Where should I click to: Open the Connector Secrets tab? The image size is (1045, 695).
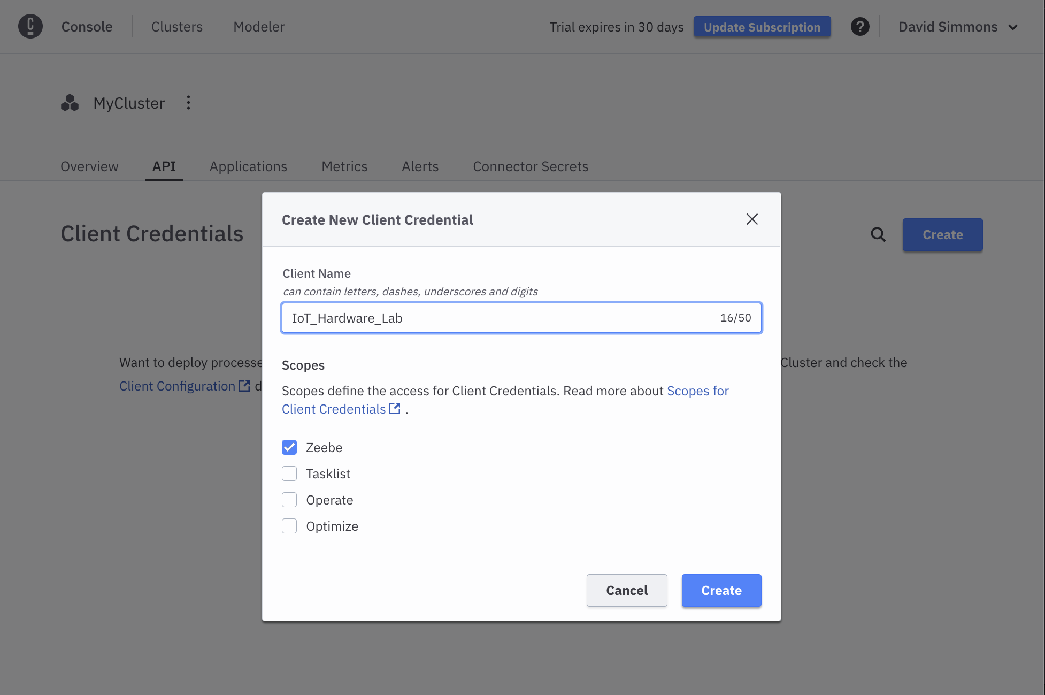pos(531,166)
